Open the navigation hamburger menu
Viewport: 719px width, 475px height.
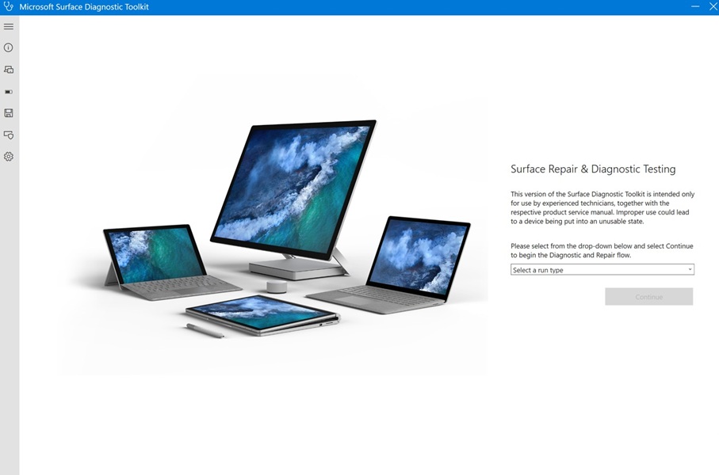pos(9,26)
